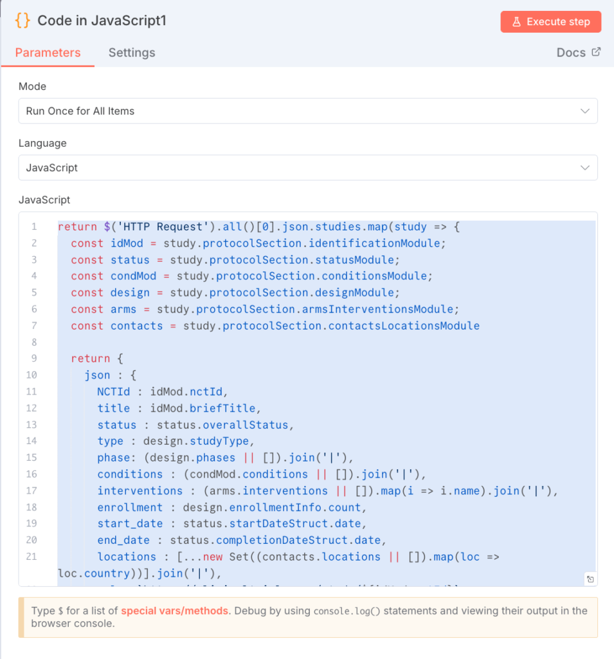This screenshot has width=614, height=659.
Task: Click the word return on line 1
Action: pos(77,227)
